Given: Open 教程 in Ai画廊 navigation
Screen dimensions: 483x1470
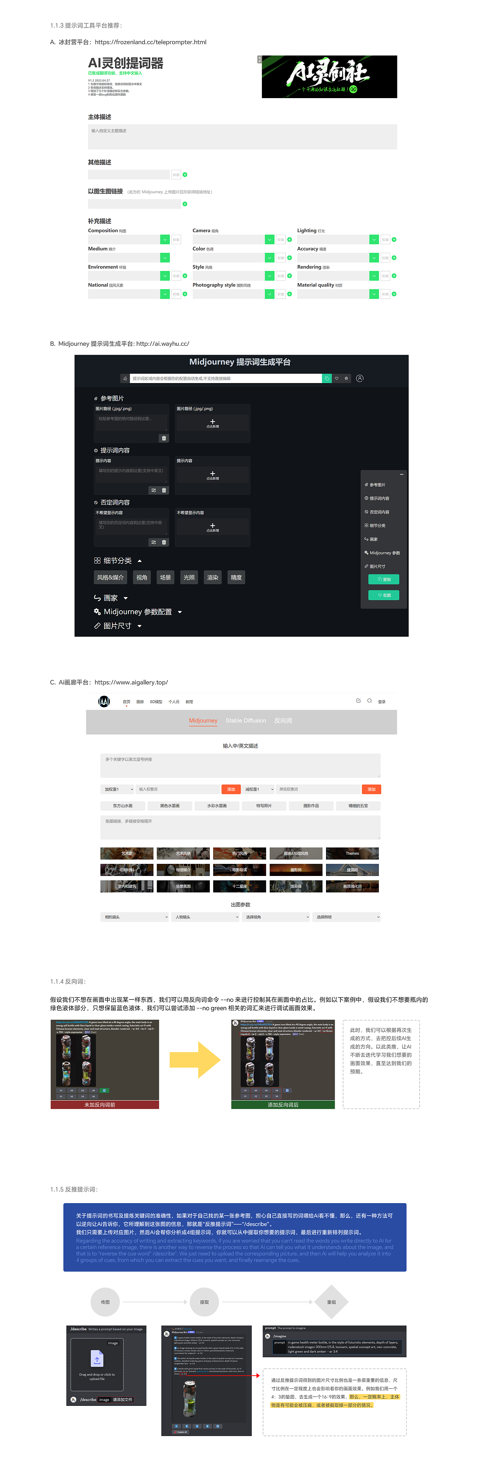Looking at the screenshot, I should tap(189, 702).
